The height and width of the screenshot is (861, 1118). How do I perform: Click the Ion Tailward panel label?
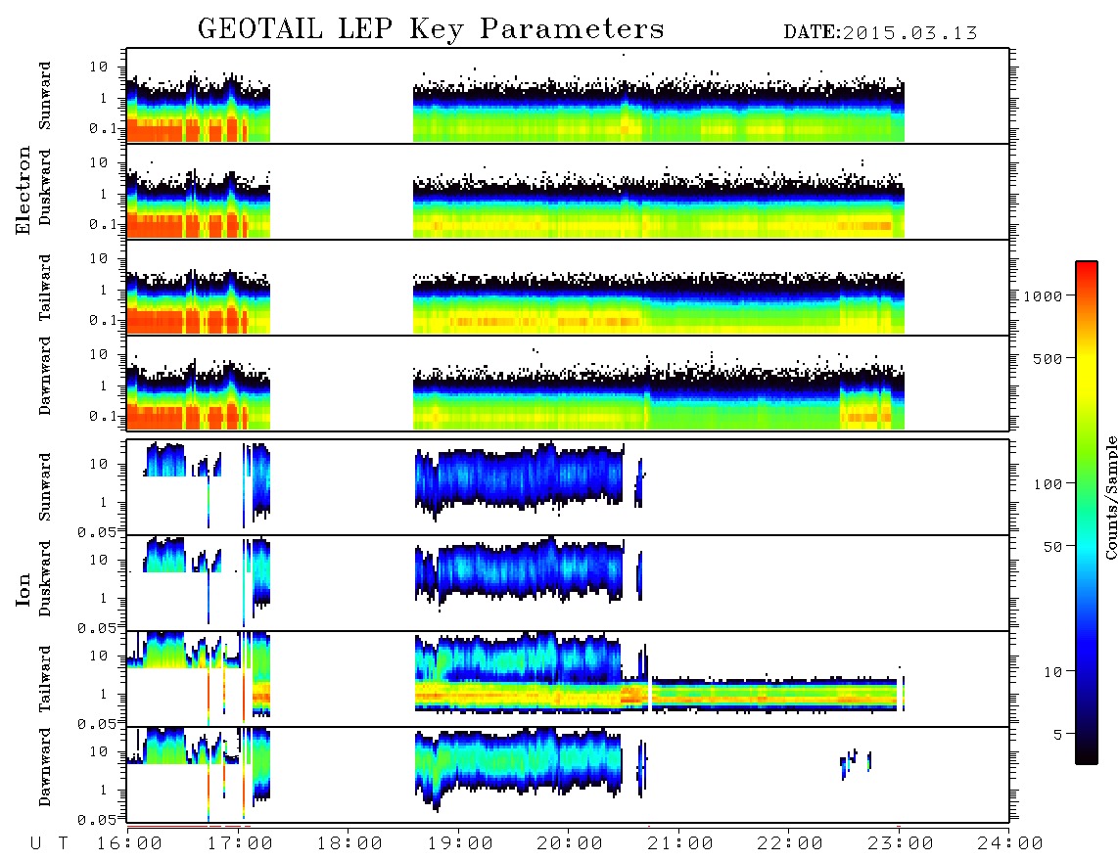[x=45, y=679]
